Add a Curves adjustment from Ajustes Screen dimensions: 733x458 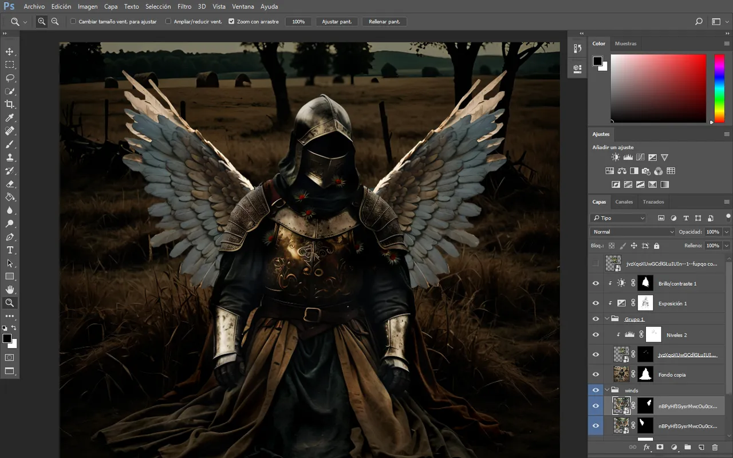pyautogui.click(x=640, y=157)
